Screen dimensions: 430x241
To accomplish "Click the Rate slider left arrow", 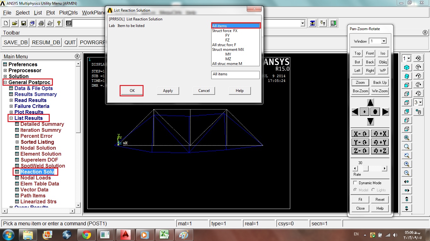I will [355, 169].
